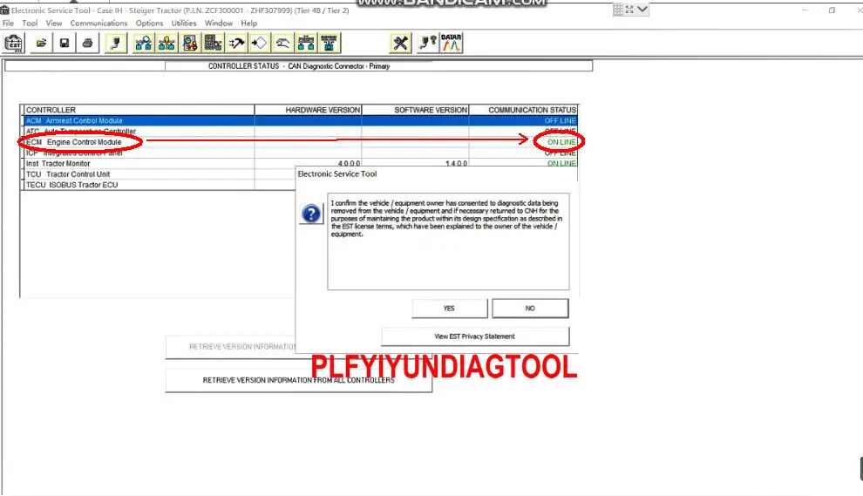Decline the consent dialog with NO

[x=530, y=309]
